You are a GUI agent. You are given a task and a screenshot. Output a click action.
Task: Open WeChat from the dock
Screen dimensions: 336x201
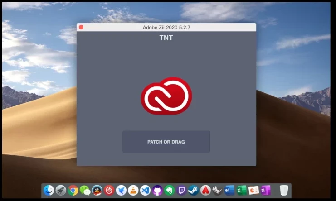click(x=85, y=191)
